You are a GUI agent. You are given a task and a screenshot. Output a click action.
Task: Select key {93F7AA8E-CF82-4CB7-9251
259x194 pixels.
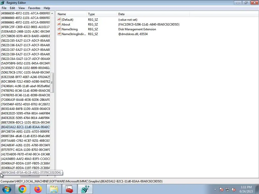click(x=25, y=140)
